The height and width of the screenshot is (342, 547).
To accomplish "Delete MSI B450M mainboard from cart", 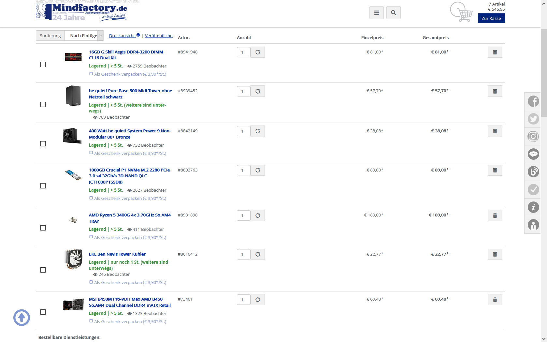I will coord(495,300).
